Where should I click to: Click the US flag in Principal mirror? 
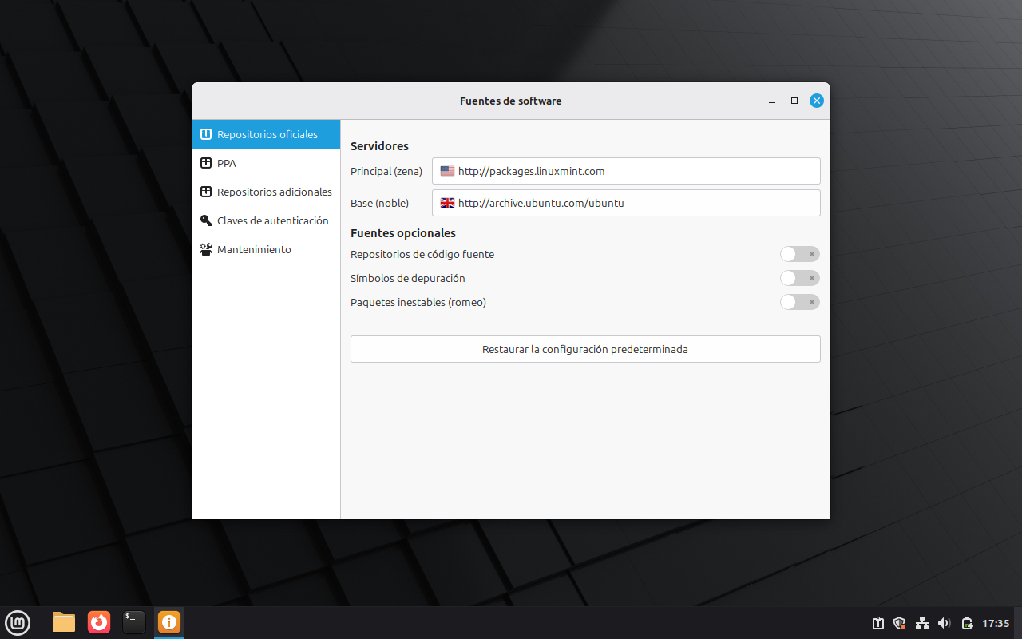(x=447, y=171)
